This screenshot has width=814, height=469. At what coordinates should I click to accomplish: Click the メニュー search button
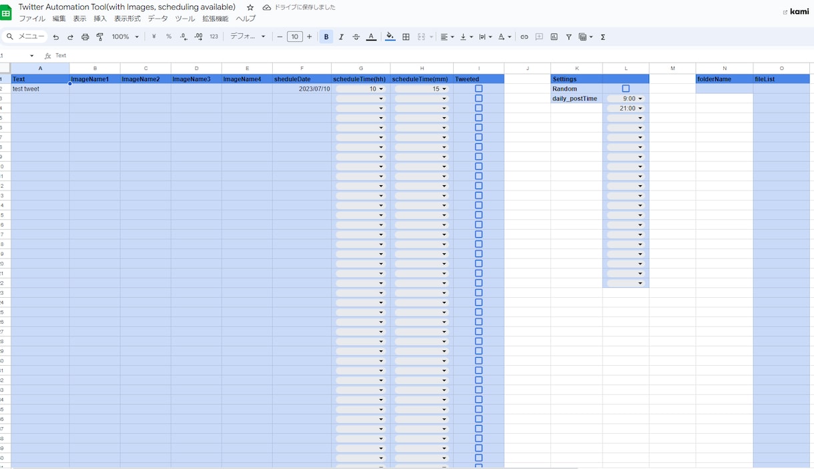pos(25,37)
